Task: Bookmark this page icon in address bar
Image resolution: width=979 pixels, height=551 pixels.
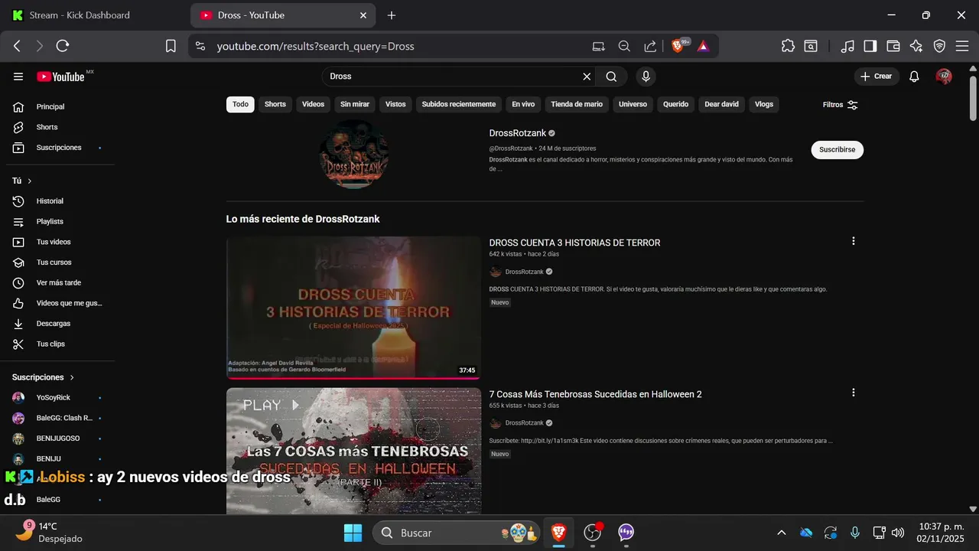Action: tap(171, 46)
